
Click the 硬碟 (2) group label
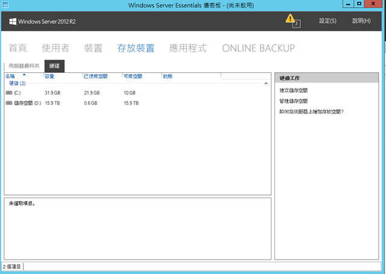coord(17,83)
